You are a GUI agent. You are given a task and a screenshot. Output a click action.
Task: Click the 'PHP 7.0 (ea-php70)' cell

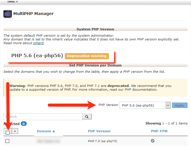103,141
